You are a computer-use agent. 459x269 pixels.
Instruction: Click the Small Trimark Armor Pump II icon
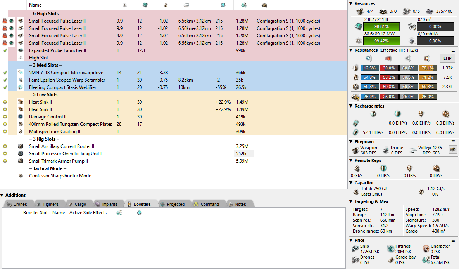pos(21,161)
